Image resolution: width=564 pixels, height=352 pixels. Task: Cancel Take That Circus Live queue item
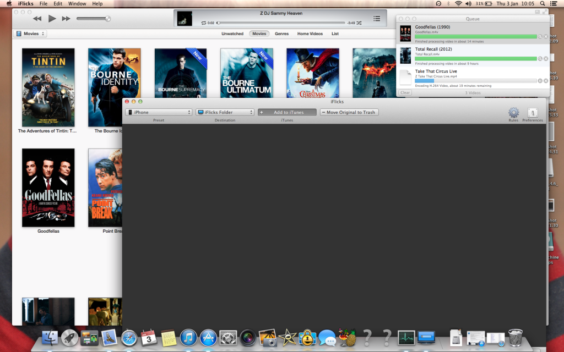coord(546,81)
